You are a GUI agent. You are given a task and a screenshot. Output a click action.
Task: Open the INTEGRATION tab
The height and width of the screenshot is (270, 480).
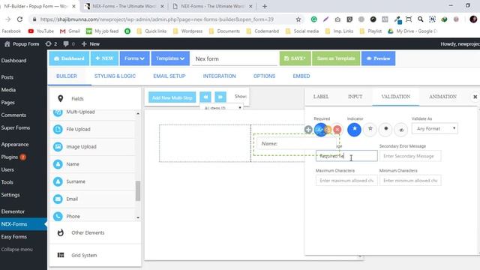click(219, 76)
